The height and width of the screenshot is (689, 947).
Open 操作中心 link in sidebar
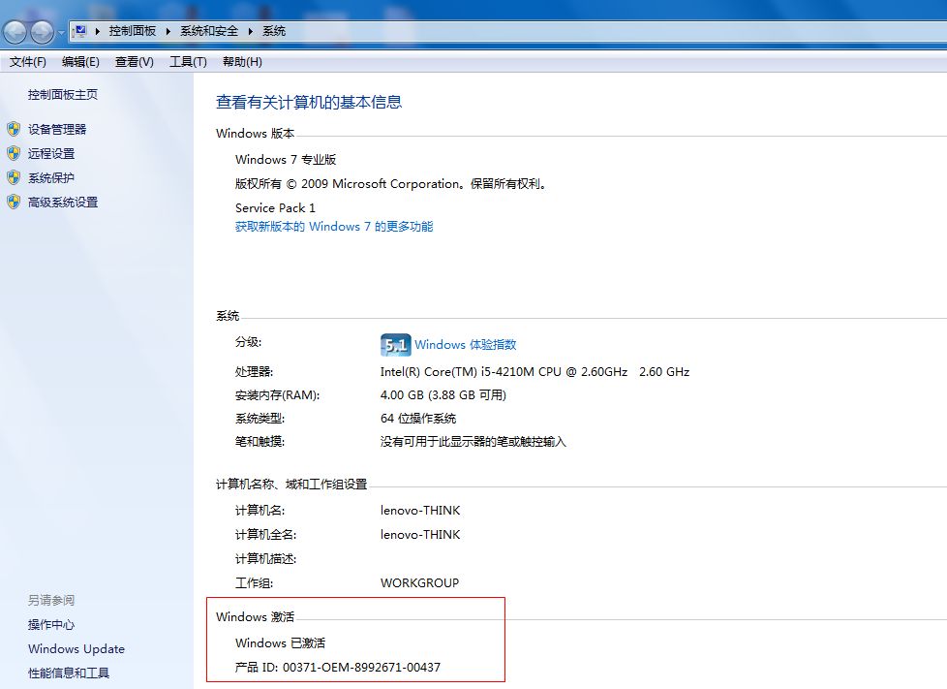click(50, 624)
